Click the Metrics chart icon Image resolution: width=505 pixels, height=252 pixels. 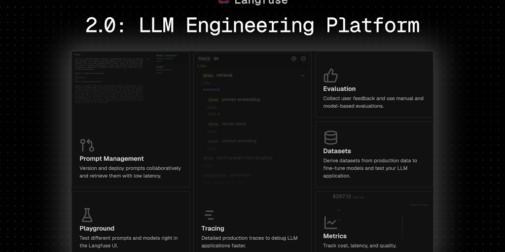click(330, 222)
